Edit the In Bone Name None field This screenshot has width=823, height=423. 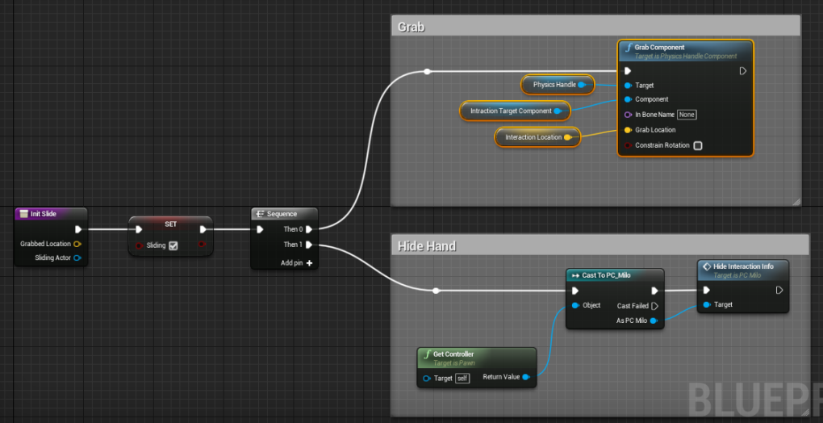(x=687, y=115)
